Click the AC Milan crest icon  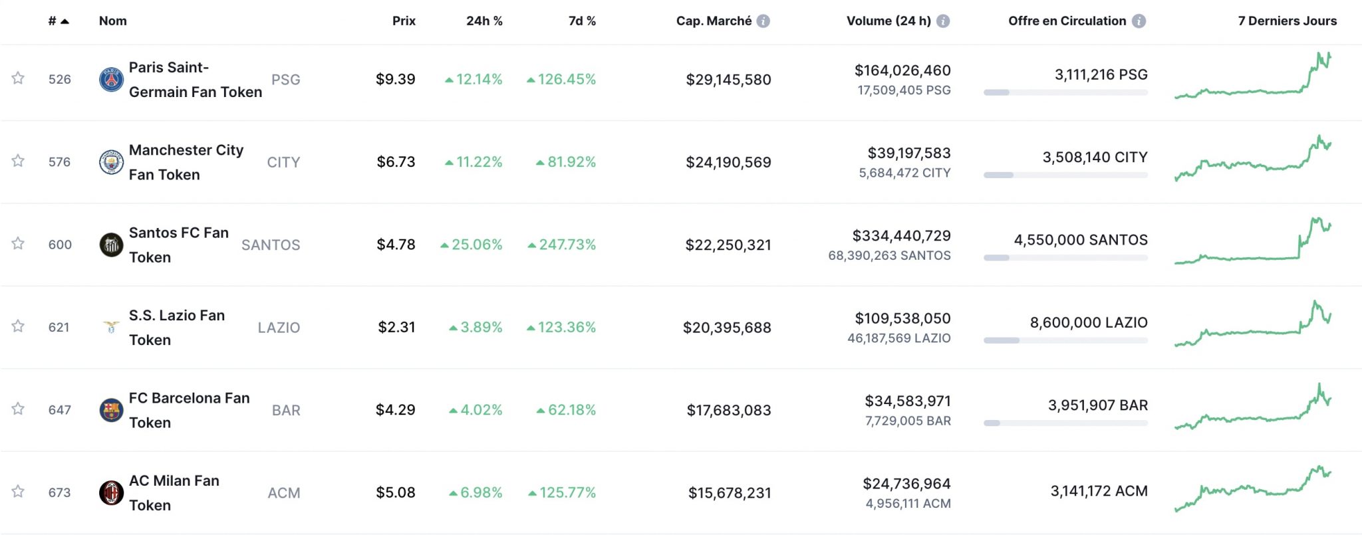coord(111,493)
